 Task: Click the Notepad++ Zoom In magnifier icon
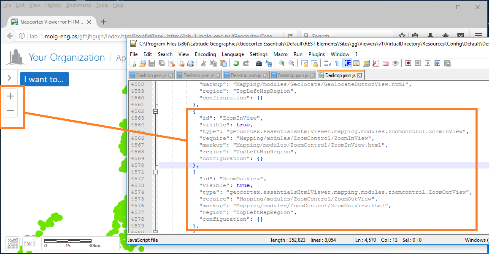coord(281,64)
